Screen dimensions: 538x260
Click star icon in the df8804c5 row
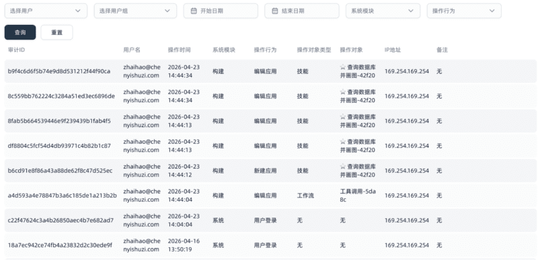pyautogui.click(x=343, y=142)
